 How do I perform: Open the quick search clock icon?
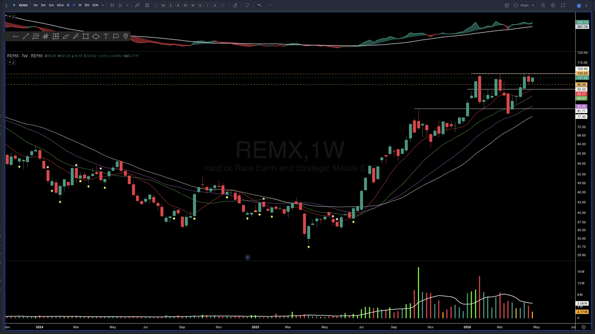(543, 5)
